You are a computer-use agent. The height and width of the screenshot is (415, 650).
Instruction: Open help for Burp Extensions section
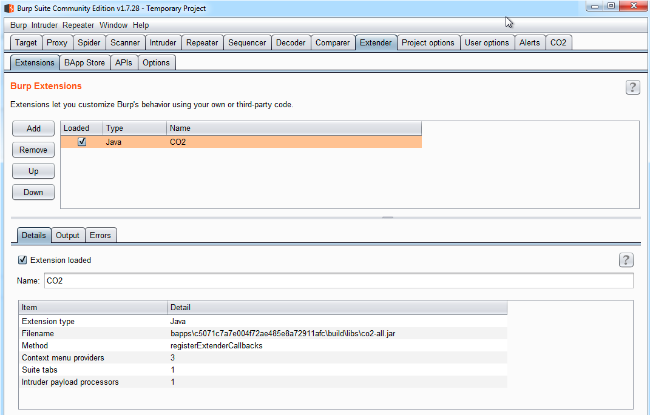(632, 87)
